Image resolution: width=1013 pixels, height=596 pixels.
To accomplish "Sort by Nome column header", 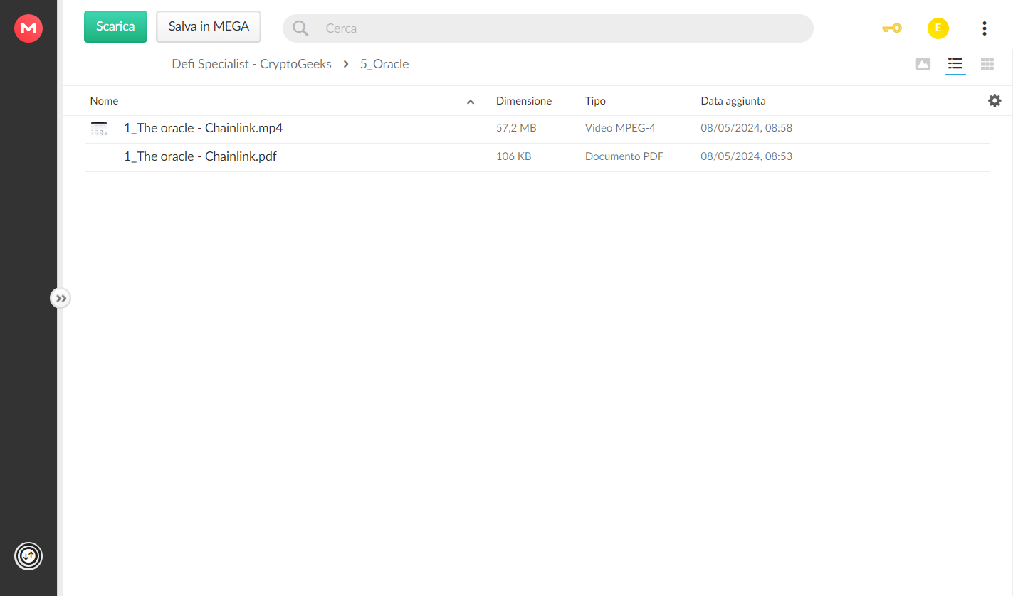I will click(104, 101).
